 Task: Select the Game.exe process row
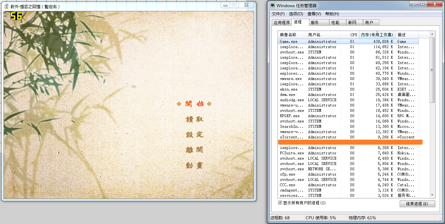tap(348, 42)
